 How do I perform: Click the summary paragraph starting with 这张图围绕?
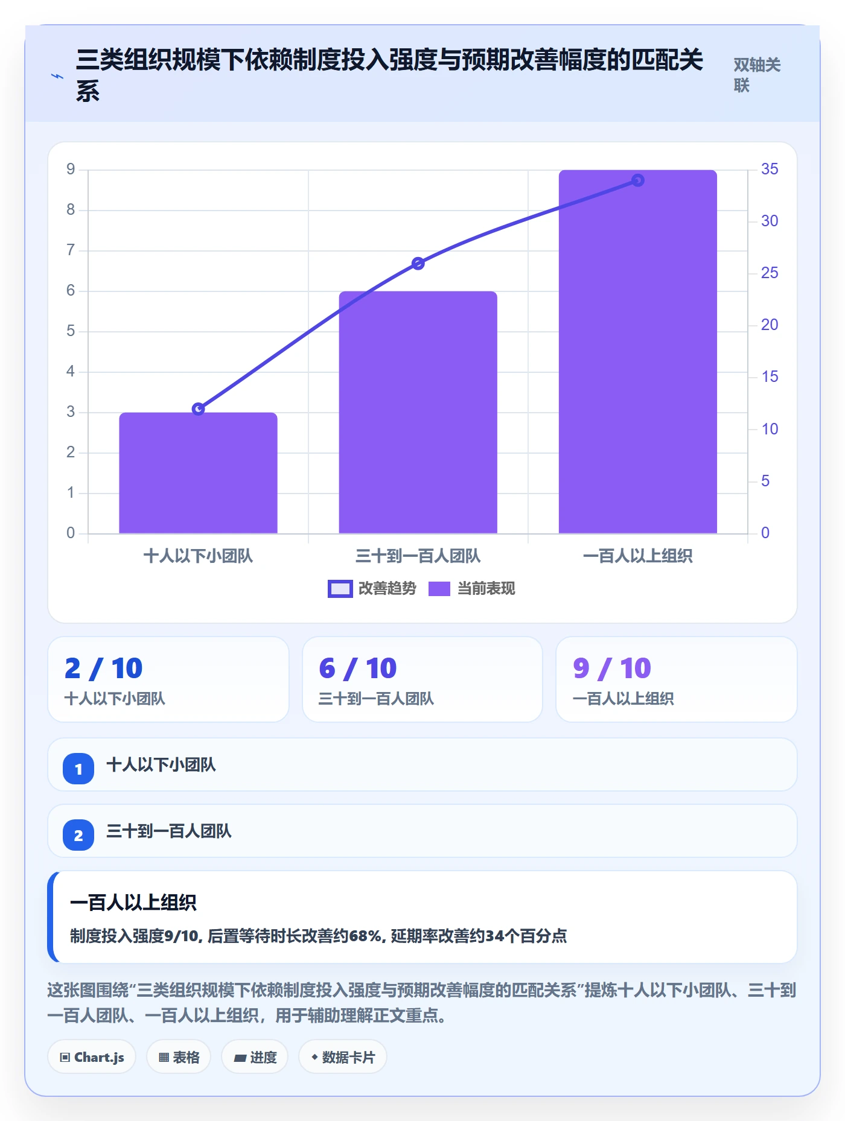tap(422, 1003)
